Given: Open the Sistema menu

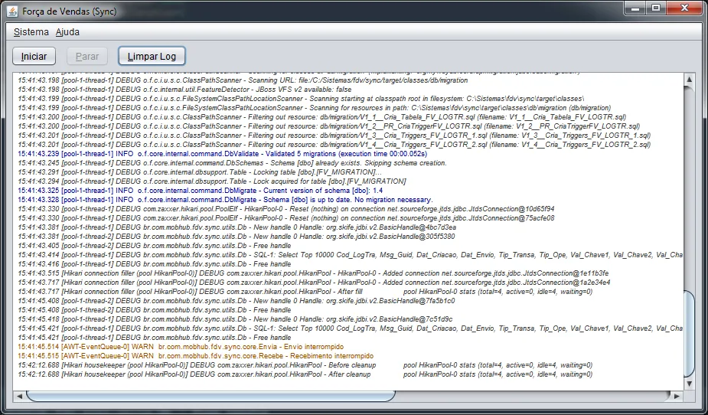Looking at the screenshot, I should pos(31,32).
